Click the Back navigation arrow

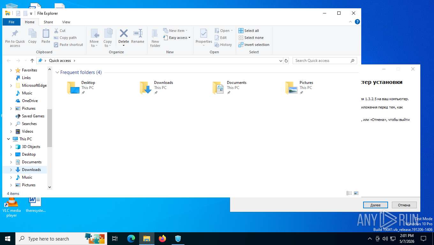[x=9, y=61]
